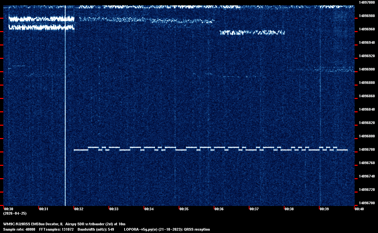Select the 00:38 time axis label
Image resolution: width=378 pixels, height=233 pixels.
[x=289, y=209]
